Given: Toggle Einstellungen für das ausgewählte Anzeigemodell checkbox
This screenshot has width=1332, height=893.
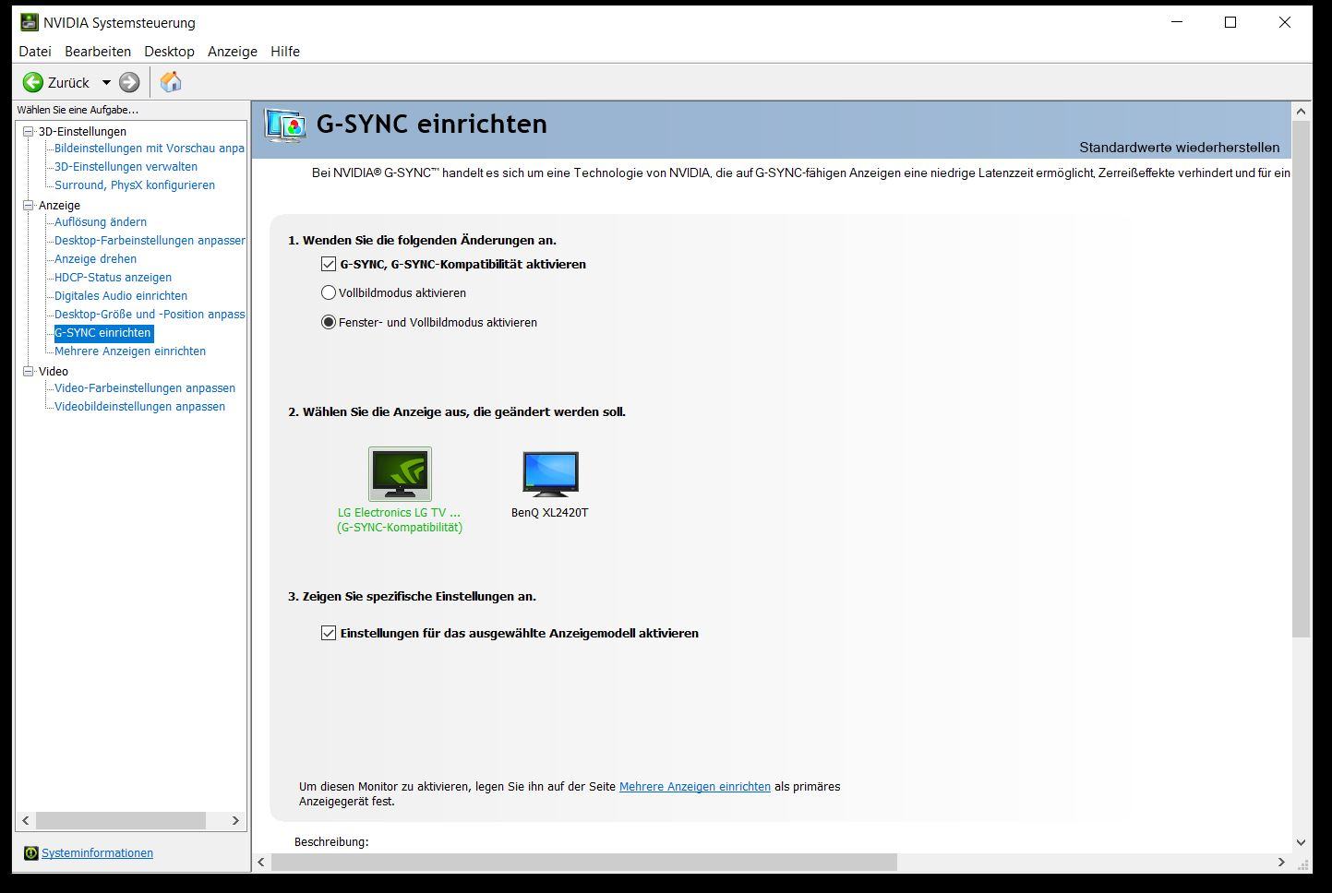Looking at the screenshot, I should pyautogui.click(x=329, y=633).
